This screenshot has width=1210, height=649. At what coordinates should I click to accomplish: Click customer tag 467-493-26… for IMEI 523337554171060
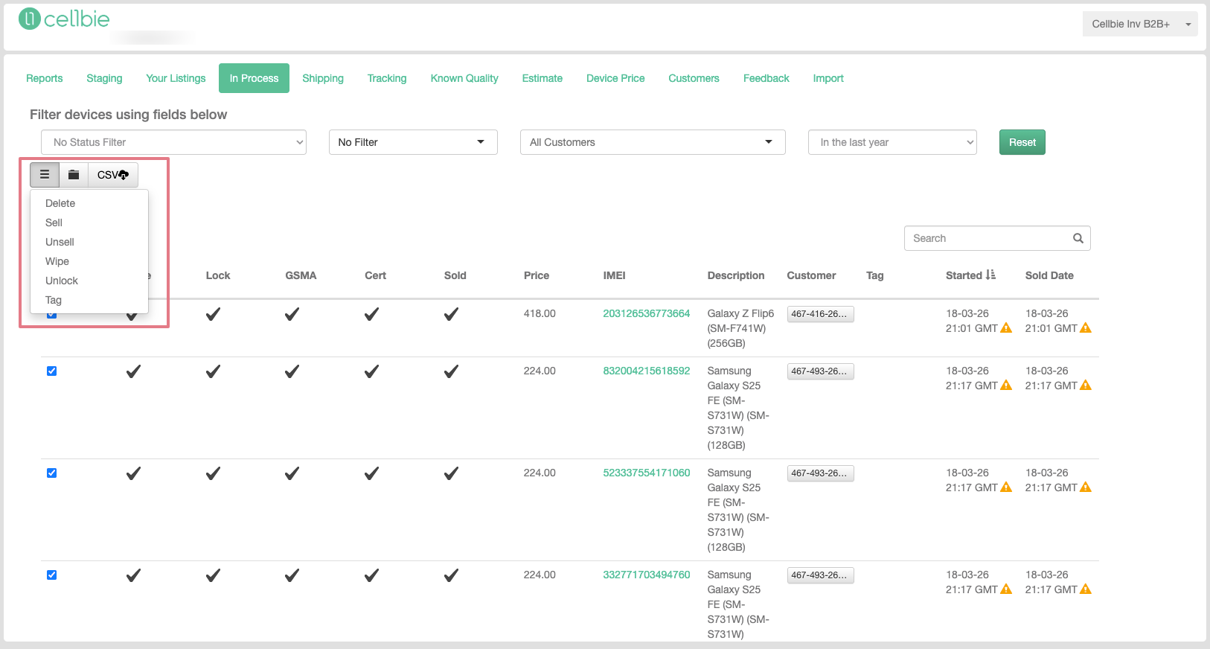coord(820,473)
